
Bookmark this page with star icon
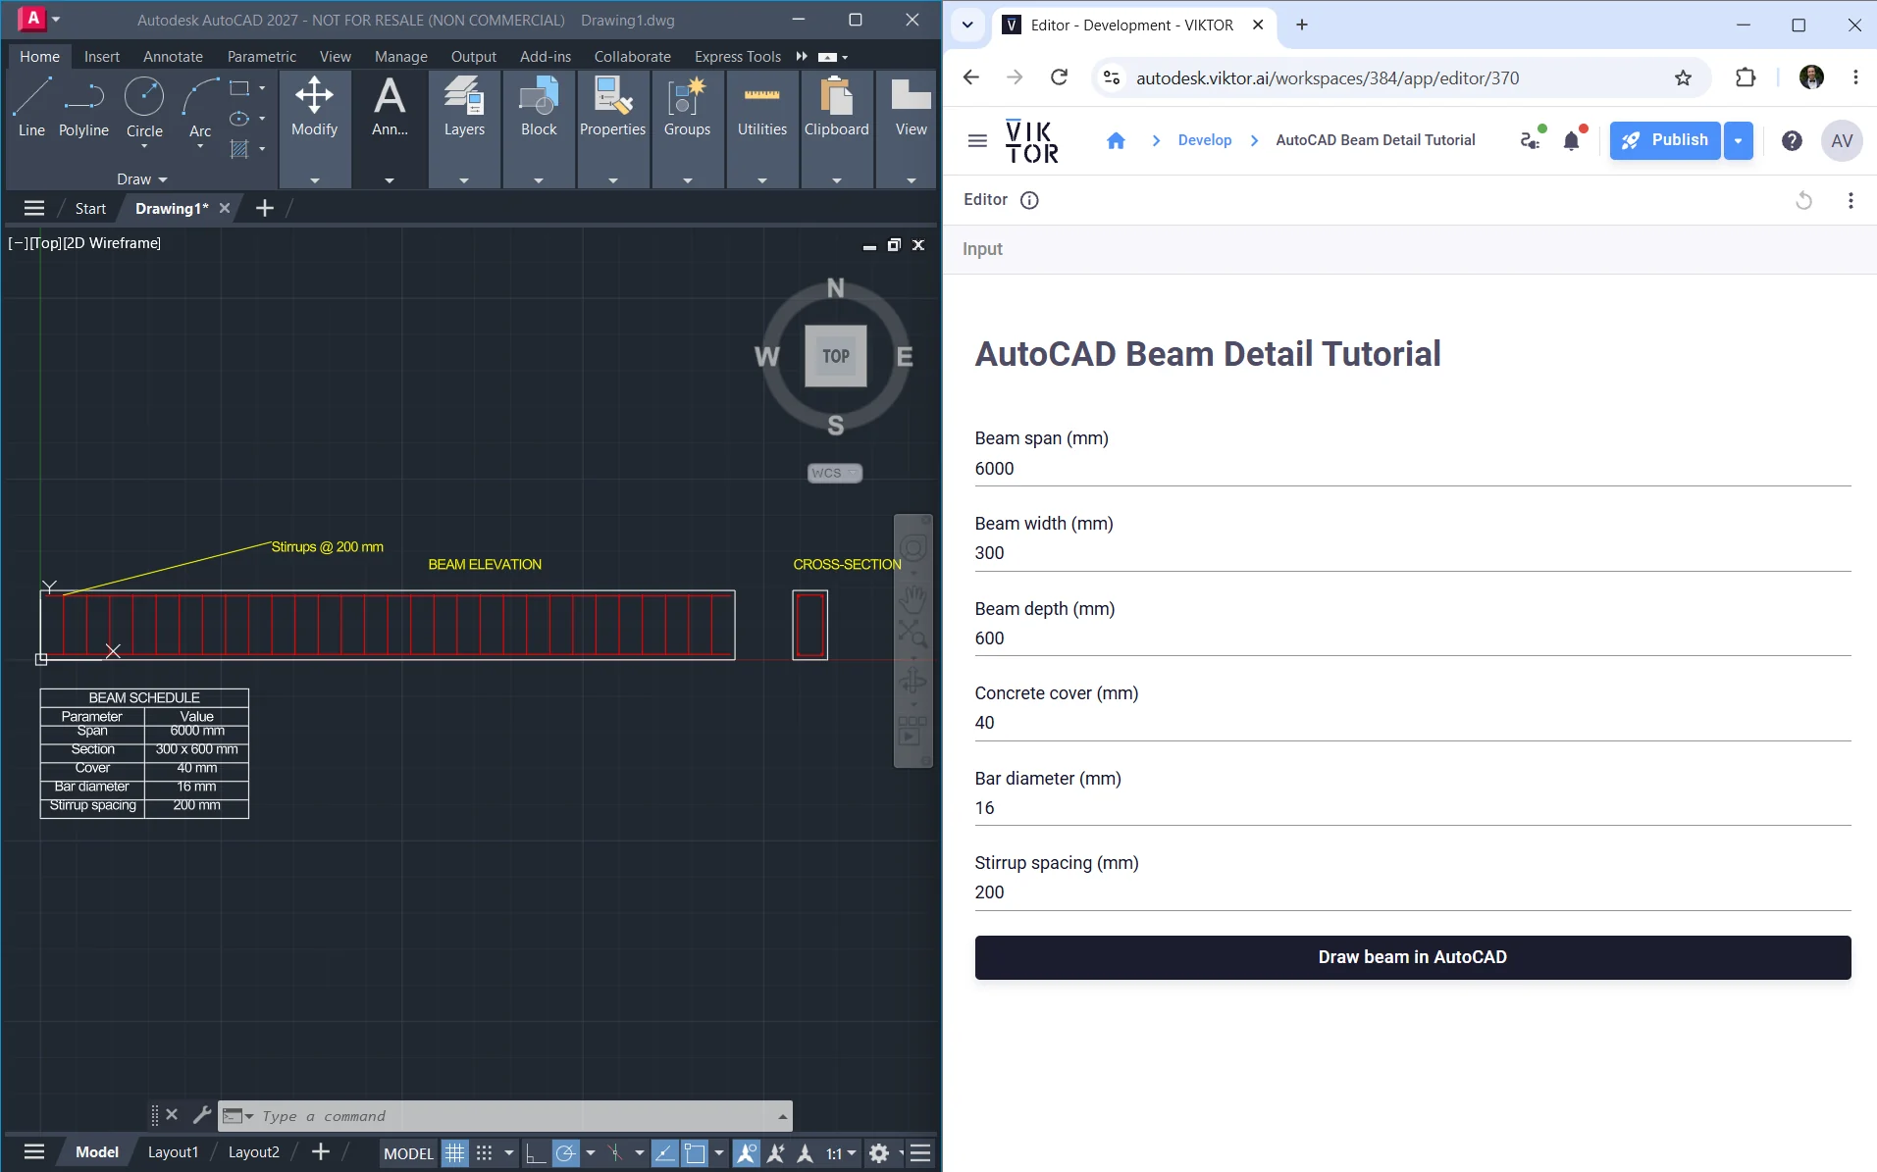tap(1684, 77)
